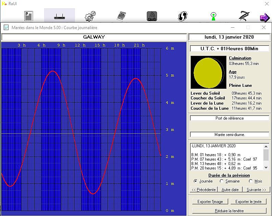Click the yellow moon phase image
The width and height of the screenshot is (272, 216).
[208, 72]
